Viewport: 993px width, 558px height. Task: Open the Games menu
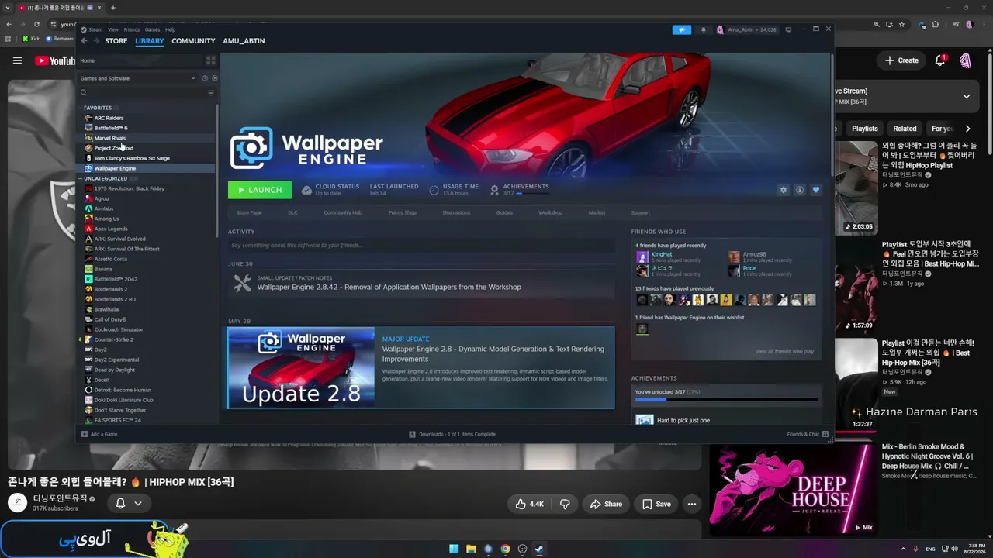pos(152,29)
